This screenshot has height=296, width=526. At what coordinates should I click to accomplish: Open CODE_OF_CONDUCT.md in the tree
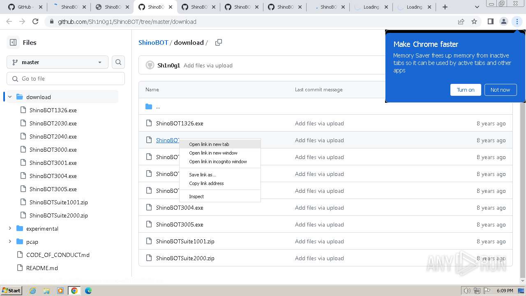(58, 255)
